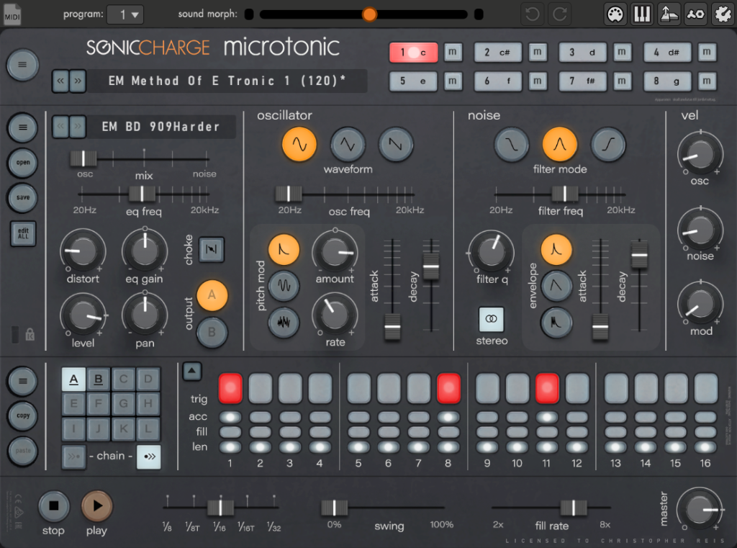Click the osc/noise mix slider handle
This screenshot has height=548, width=737.
(x=83, y=158)
